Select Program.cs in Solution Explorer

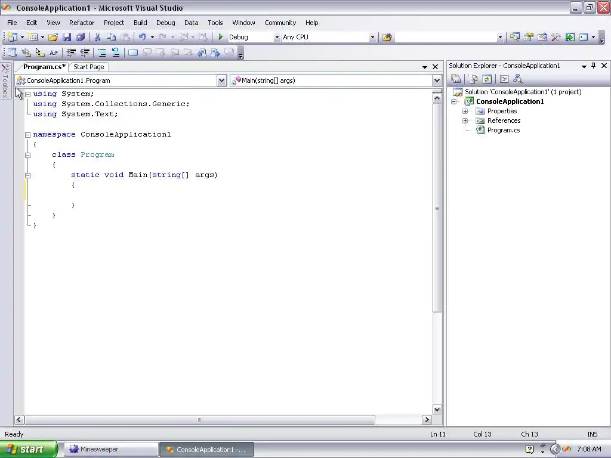(x=504, y=130)
